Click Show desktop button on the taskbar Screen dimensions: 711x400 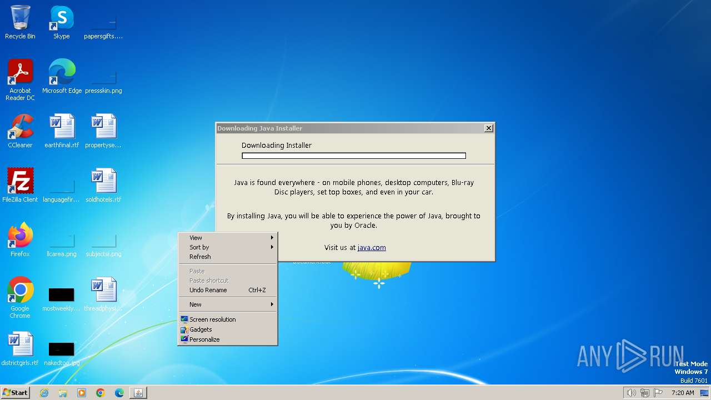[x=704, y=393]
